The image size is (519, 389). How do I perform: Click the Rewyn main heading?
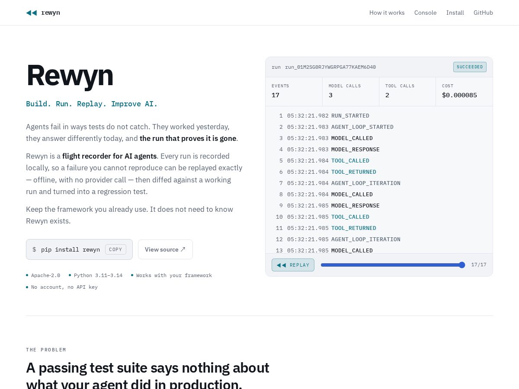pyautogui.click(x=70, y=75)
